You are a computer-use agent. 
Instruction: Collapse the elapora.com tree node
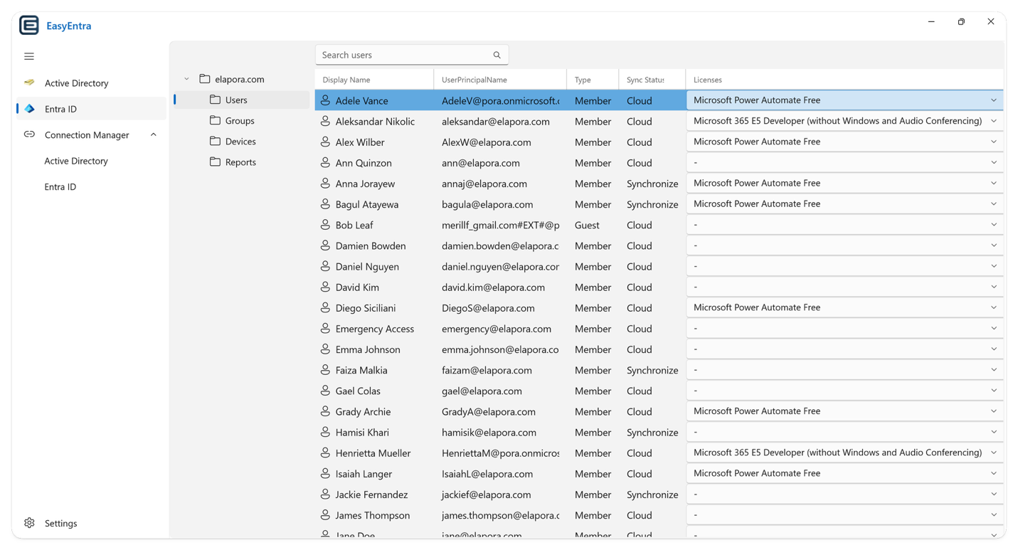[x=186, y=79]
